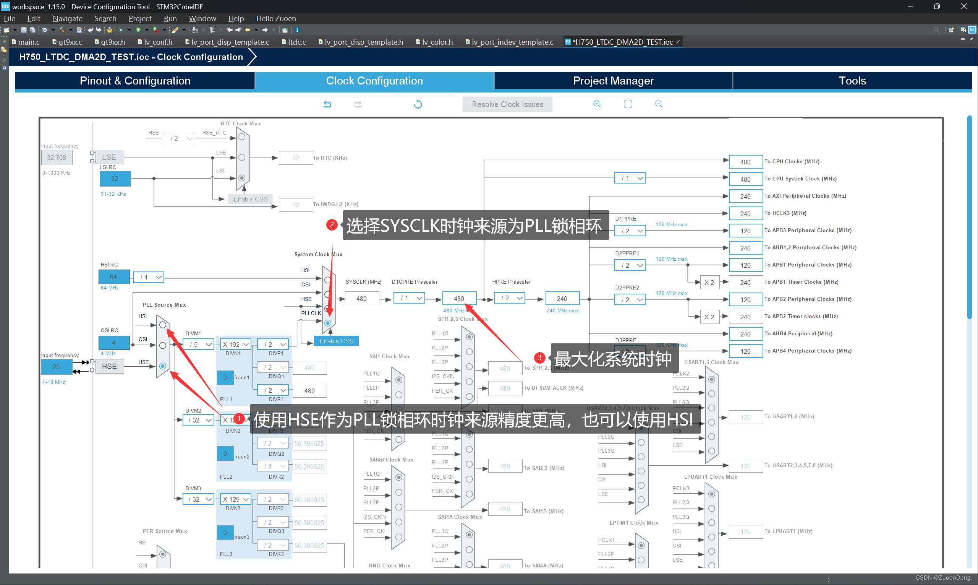Click the green Run button icon

tap(138, 30)
